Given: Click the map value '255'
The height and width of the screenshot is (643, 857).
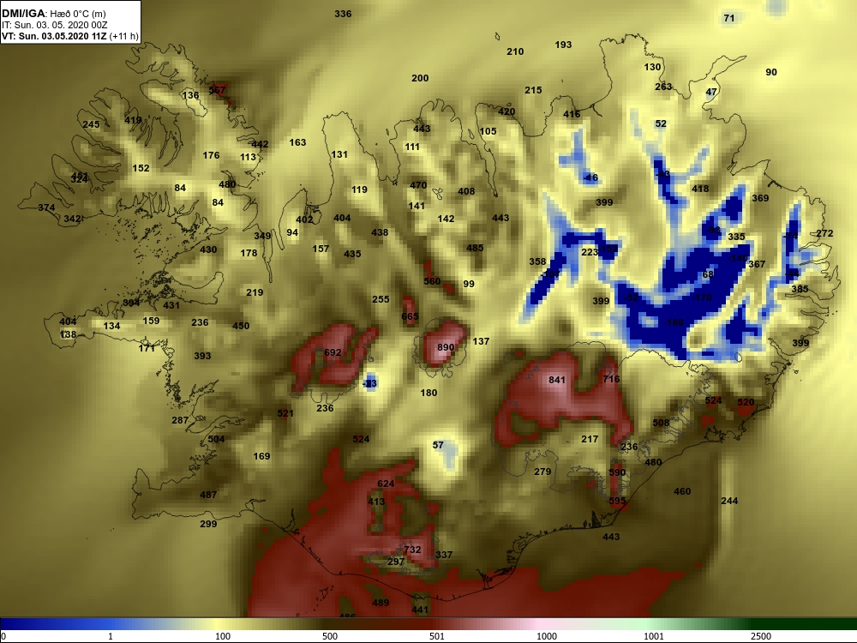Looking at the screenshot, I should coord(381,299).
